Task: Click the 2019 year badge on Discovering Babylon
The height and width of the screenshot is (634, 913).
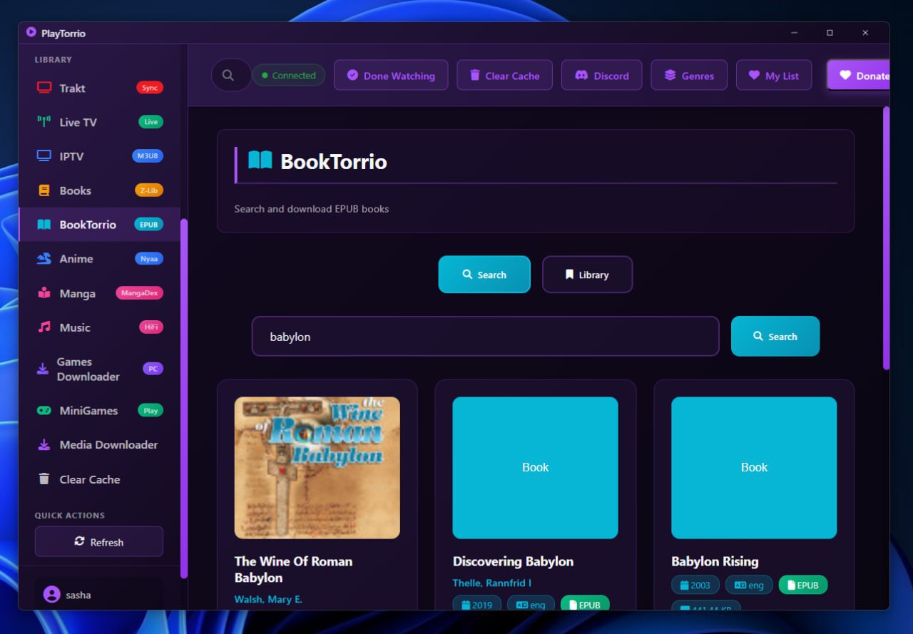Action: point(477,604)
